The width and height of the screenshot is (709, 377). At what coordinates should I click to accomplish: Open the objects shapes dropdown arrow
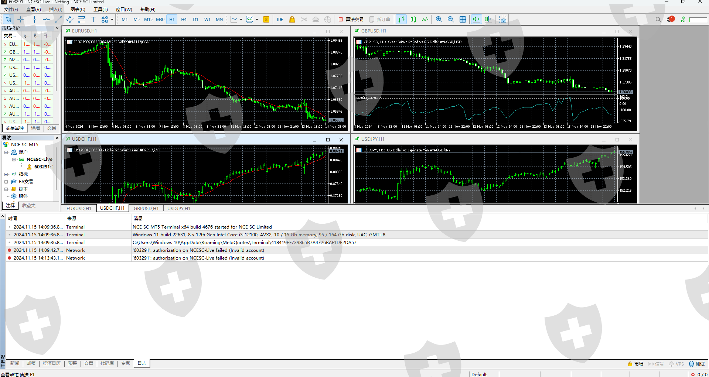coord(112,20)
